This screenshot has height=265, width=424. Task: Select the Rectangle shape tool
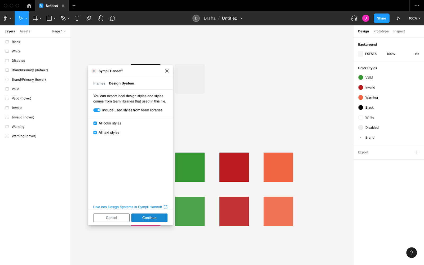coord(49,18)
